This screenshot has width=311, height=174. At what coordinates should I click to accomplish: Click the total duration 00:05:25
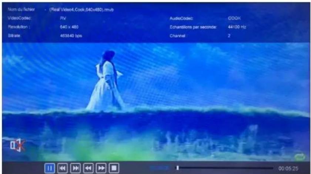click(x=288, y=168)
